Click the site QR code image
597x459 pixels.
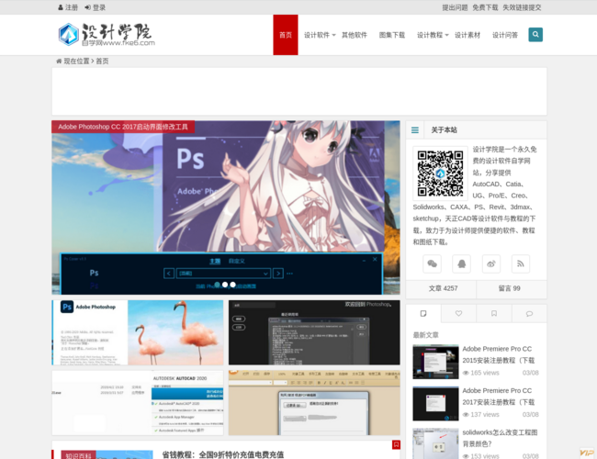(x=441, y=174)
